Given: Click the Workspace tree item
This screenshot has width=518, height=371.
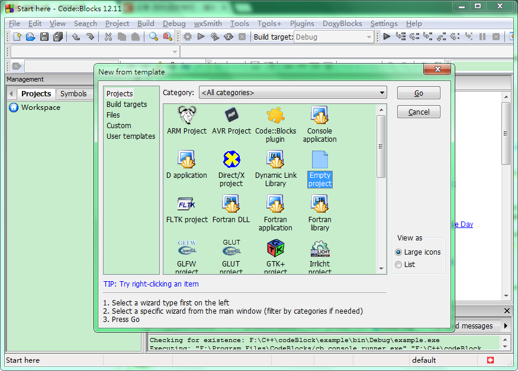Looking at the screenshot, I should pyautogui.click(x=35, y=108).
